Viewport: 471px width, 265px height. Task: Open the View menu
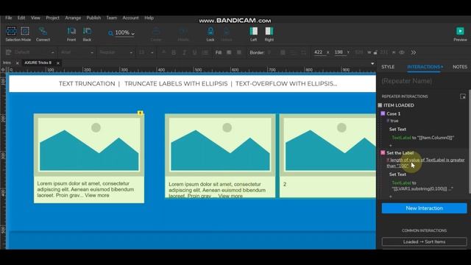[35, 18]
